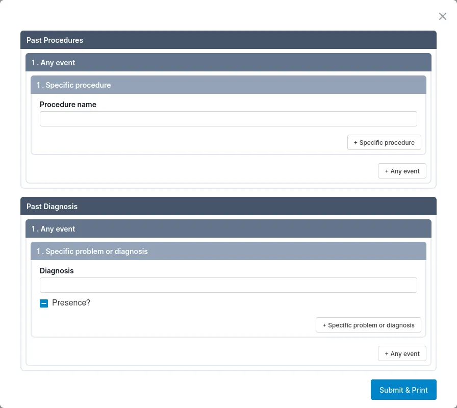Select the Past Procedures section header
Image resolution: width=457 pixels, height=408 pixels.
tap(228, 40)
